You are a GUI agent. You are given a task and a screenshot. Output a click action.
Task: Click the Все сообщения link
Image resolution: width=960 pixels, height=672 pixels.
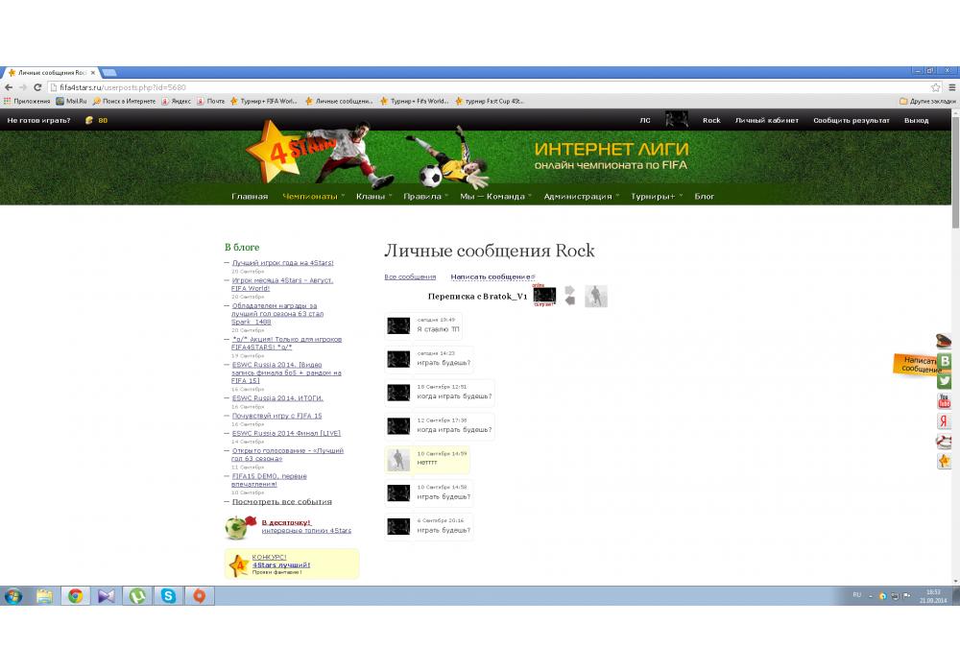pos(410,277)
